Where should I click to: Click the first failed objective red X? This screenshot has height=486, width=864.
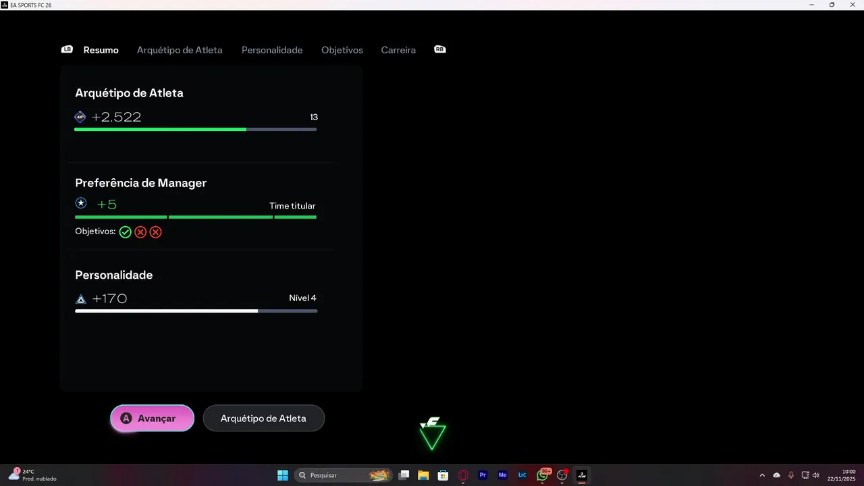(140, 232)
